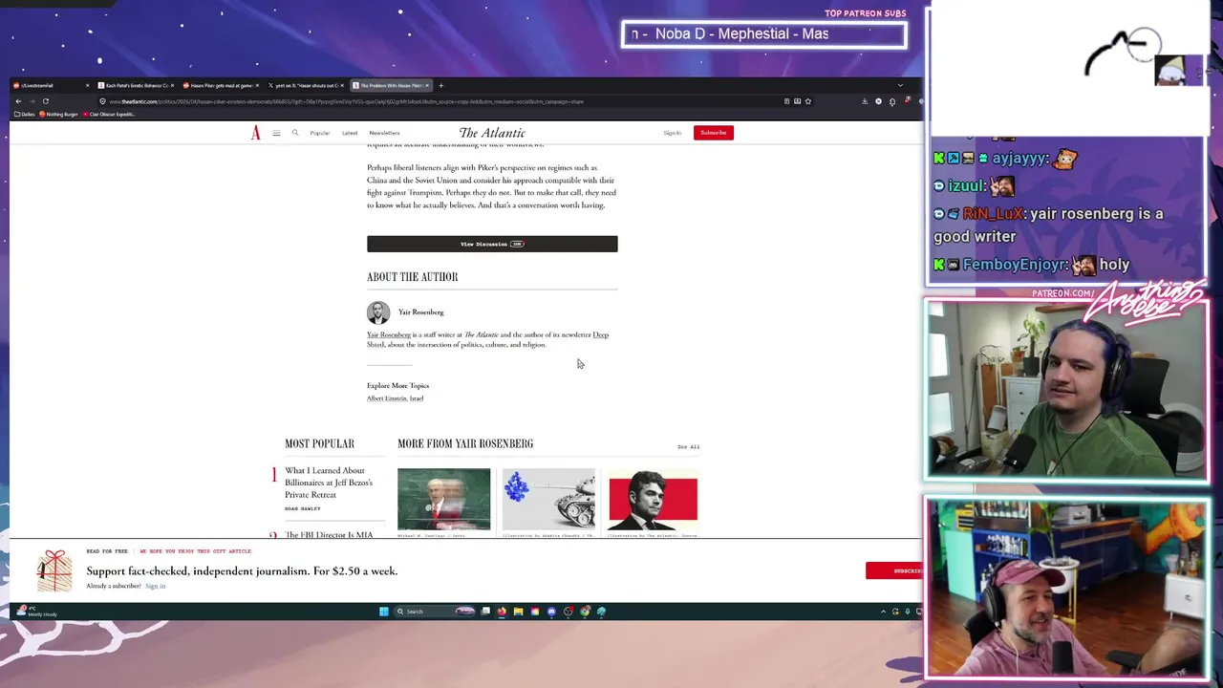Click the Sign in link in bottom banner
Viewport: 1223px width, 688px height.
155,586
